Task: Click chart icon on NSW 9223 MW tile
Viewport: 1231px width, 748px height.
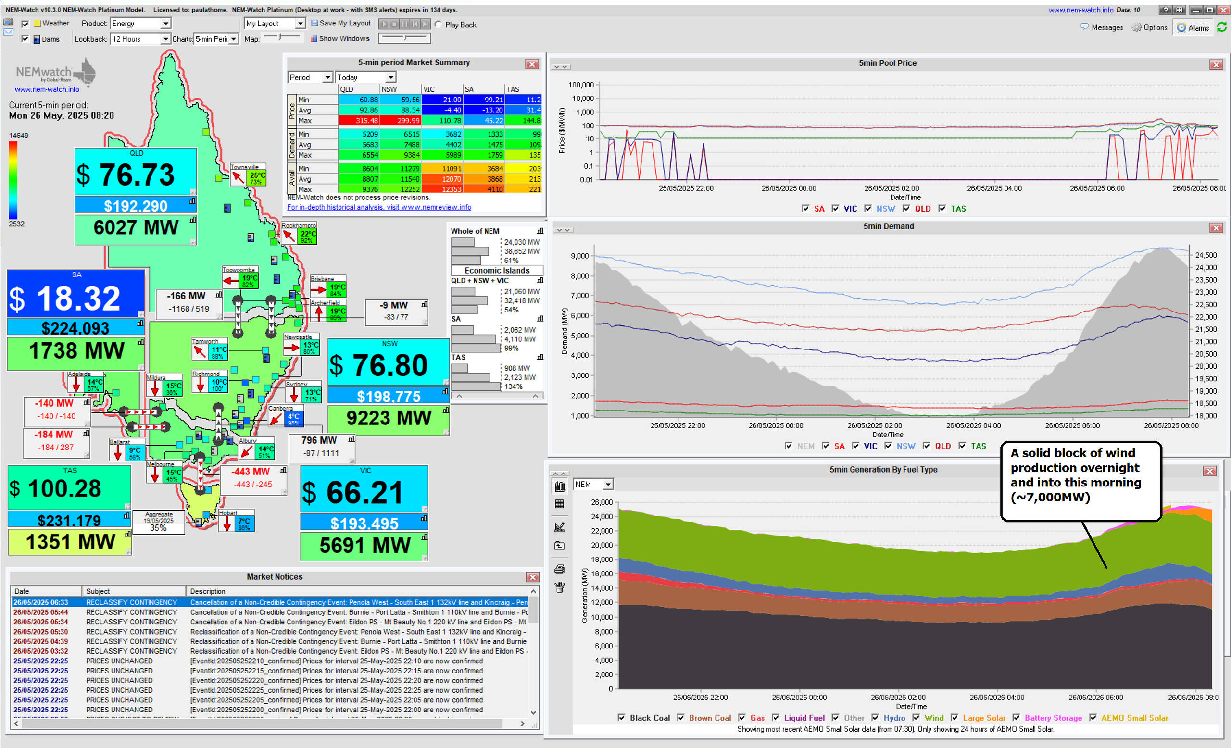Action: coord(446,410)
